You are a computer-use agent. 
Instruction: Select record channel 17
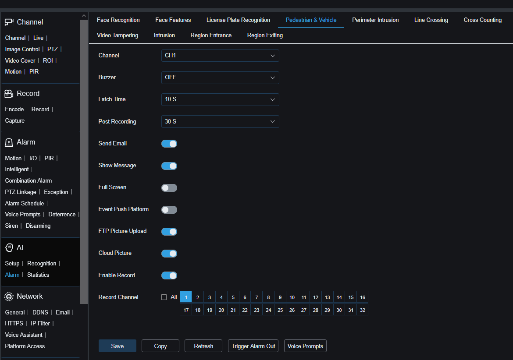[186, 310]
